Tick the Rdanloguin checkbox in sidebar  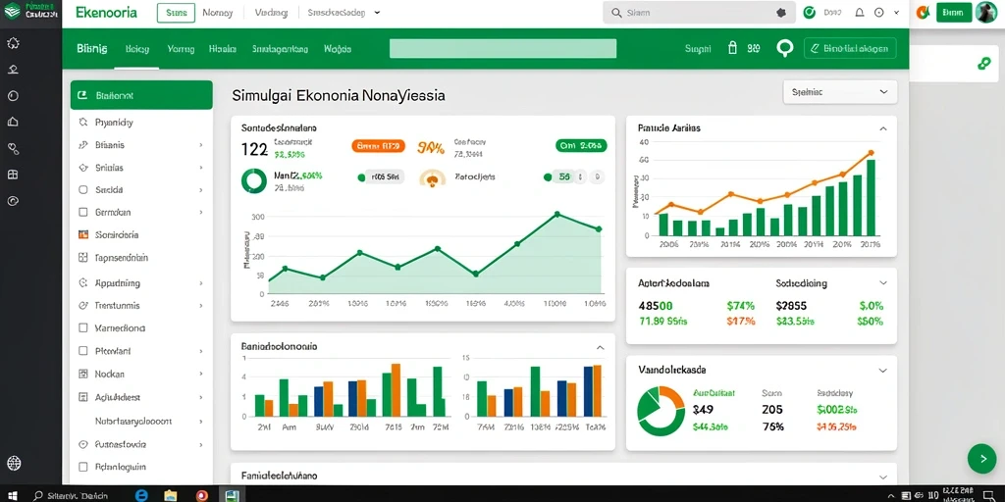coord(82,467)
